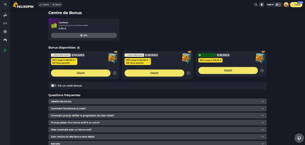Image resolution: width=305 pixels, height=145 pixels.
Task: Click the Questions fréquentes heading
Action: click(x=64, y=95)
